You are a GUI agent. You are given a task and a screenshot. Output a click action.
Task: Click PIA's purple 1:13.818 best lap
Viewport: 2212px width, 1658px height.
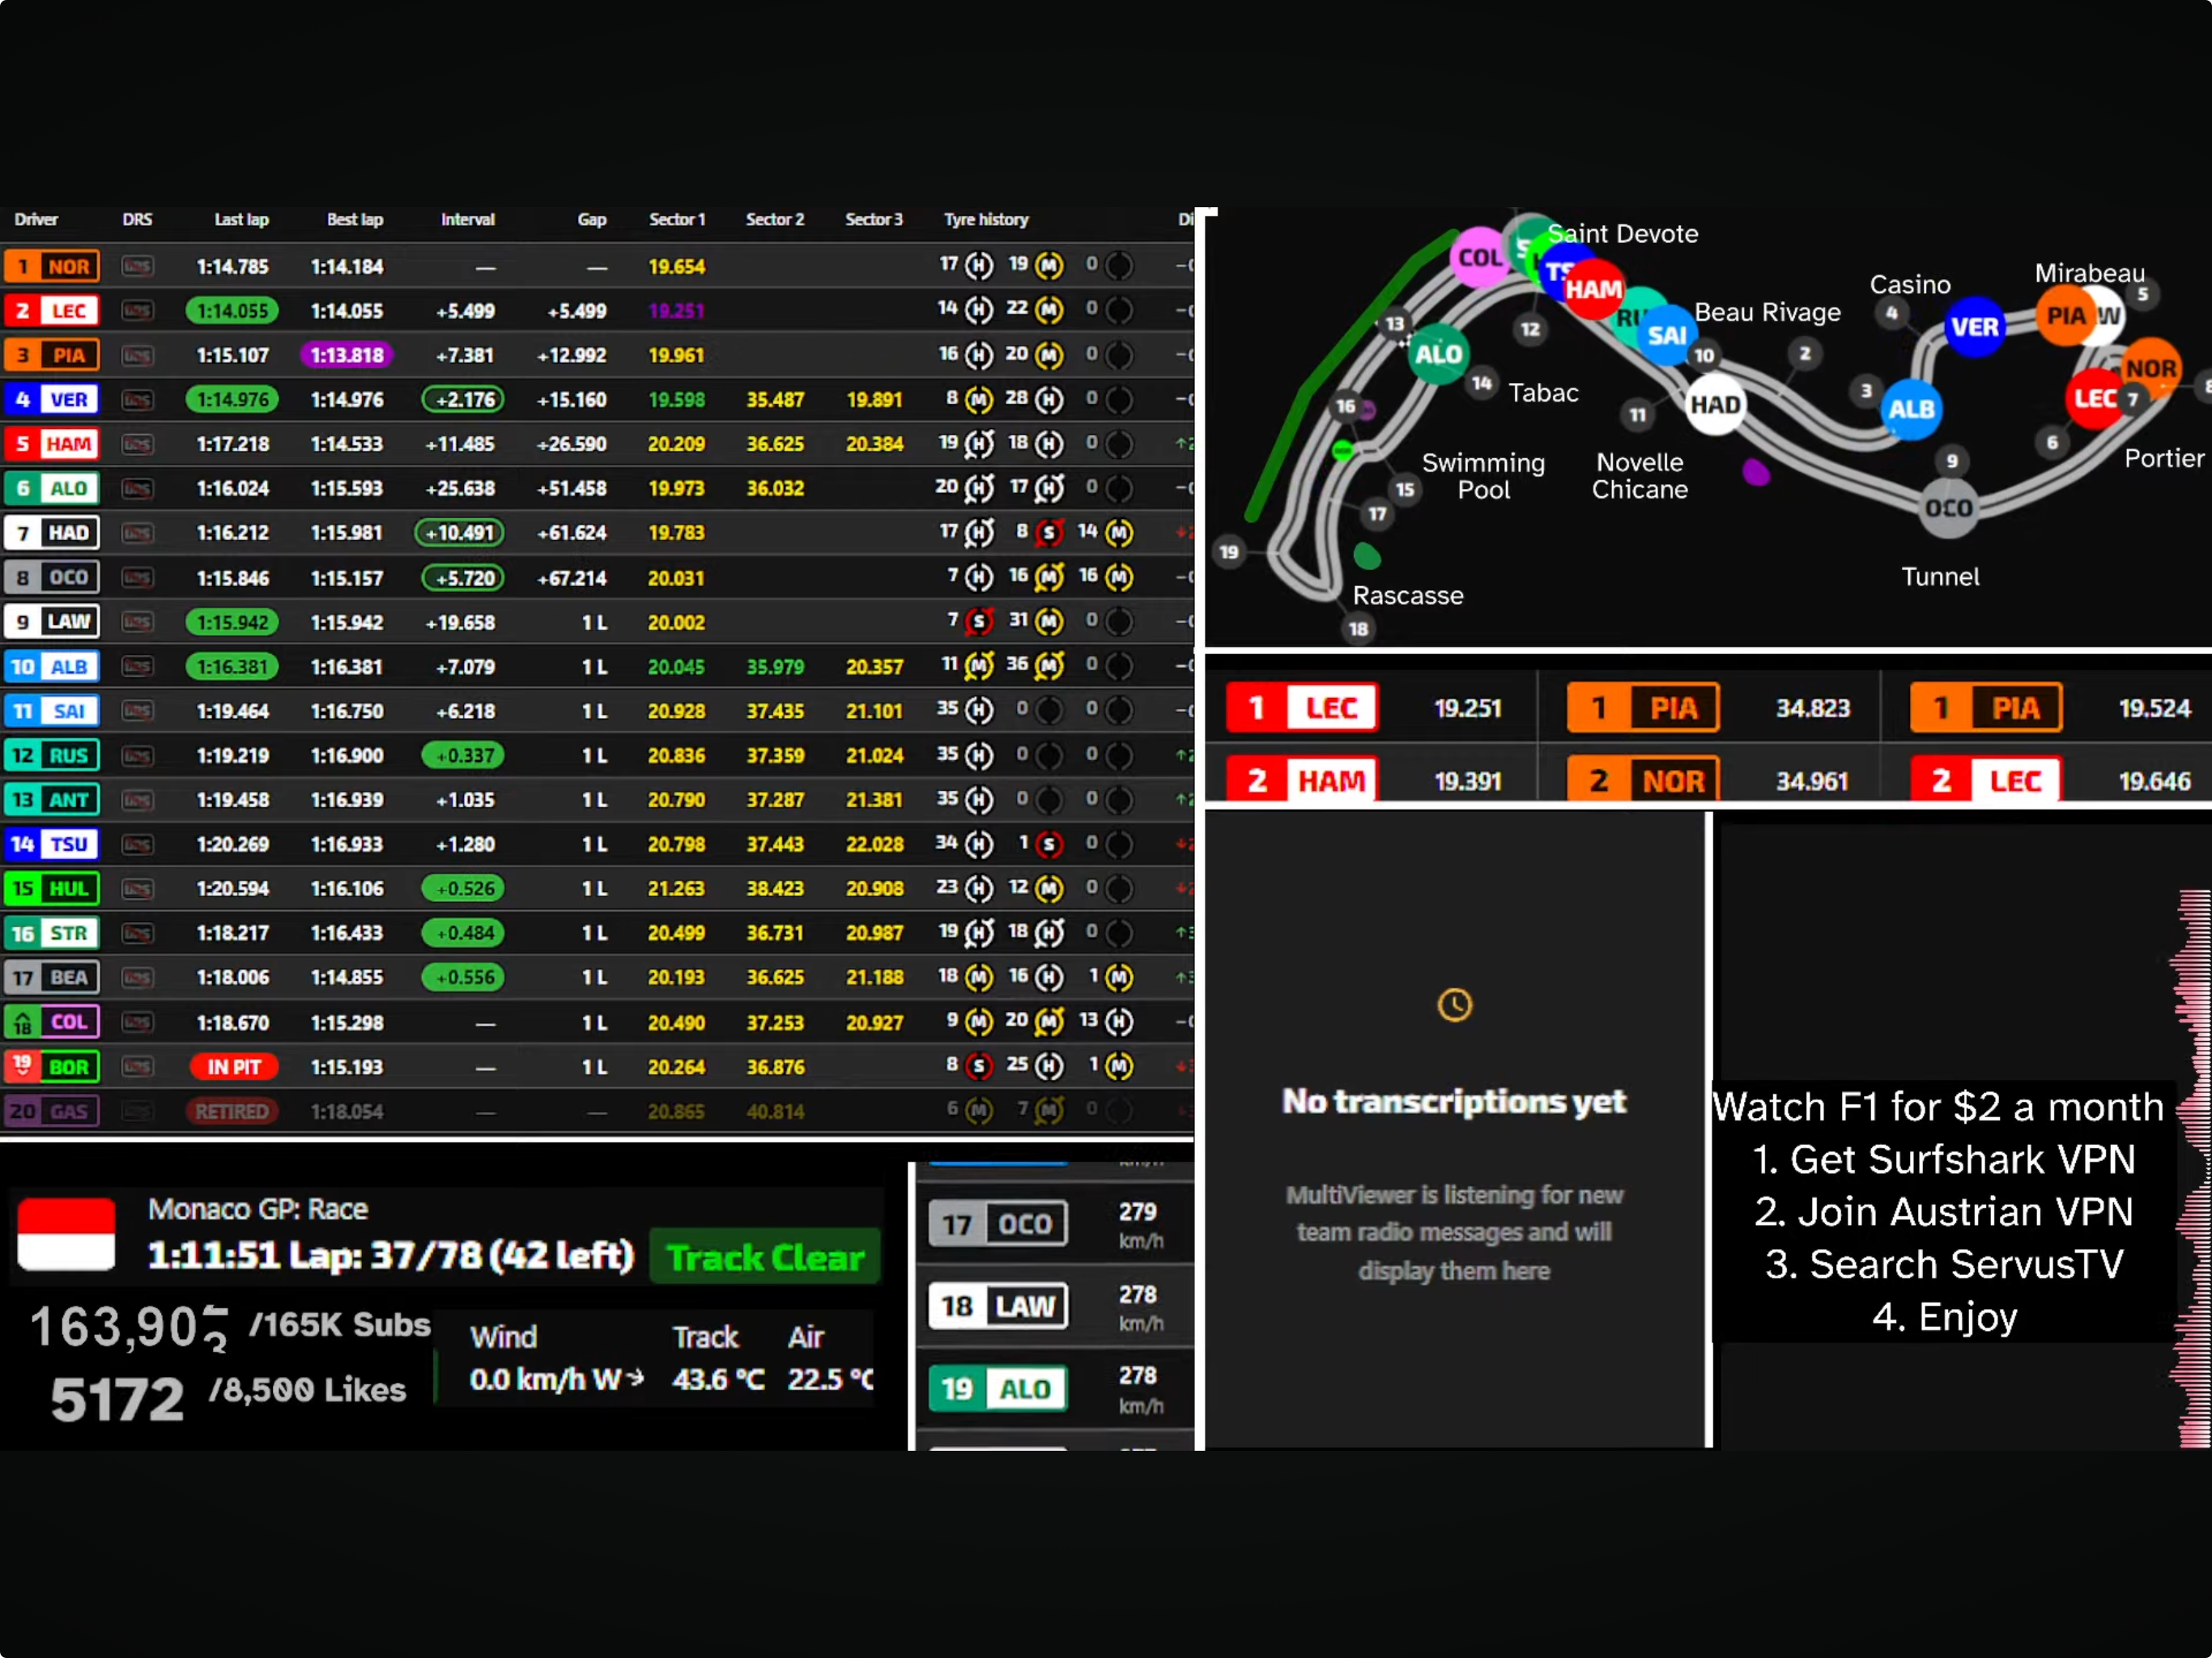(x=347, y=355)
